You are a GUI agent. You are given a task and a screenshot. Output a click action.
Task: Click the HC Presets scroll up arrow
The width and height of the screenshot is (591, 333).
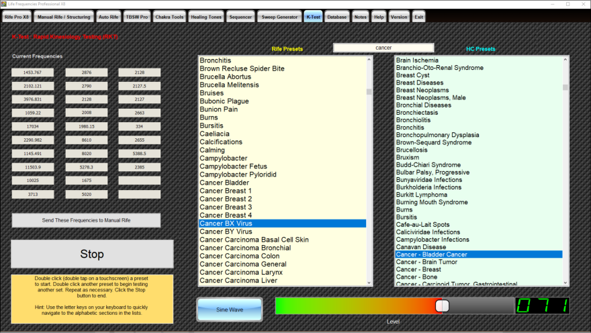[565, 60]
